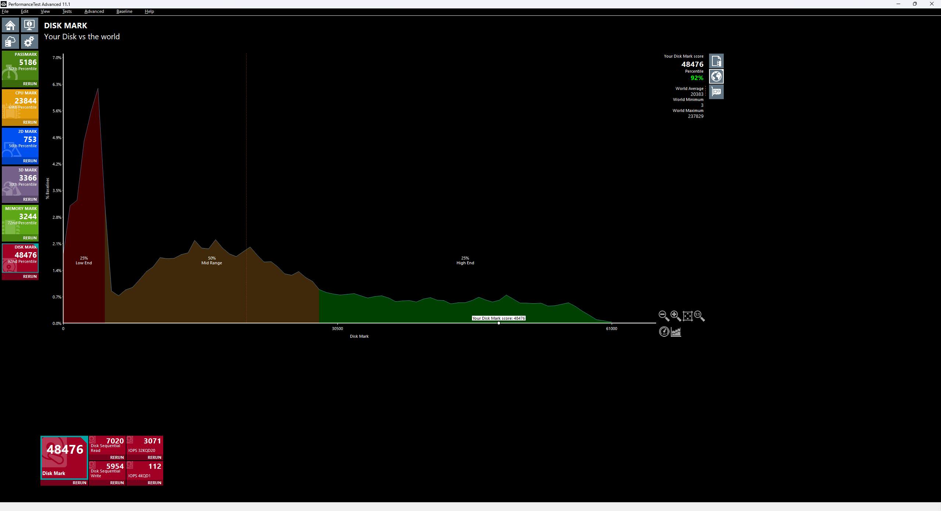Switch to the gauge dial view

[x=664, y=332]
